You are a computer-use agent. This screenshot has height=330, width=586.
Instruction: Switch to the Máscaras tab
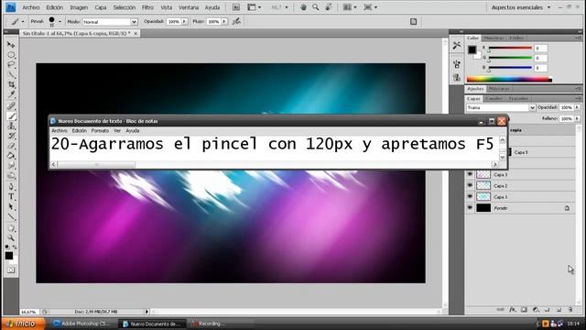(499, 89)
